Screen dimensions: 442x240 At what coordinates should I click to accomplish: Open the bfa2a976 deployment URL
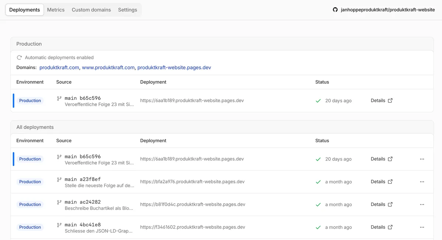pyautogui.click(x=192, y=182)
